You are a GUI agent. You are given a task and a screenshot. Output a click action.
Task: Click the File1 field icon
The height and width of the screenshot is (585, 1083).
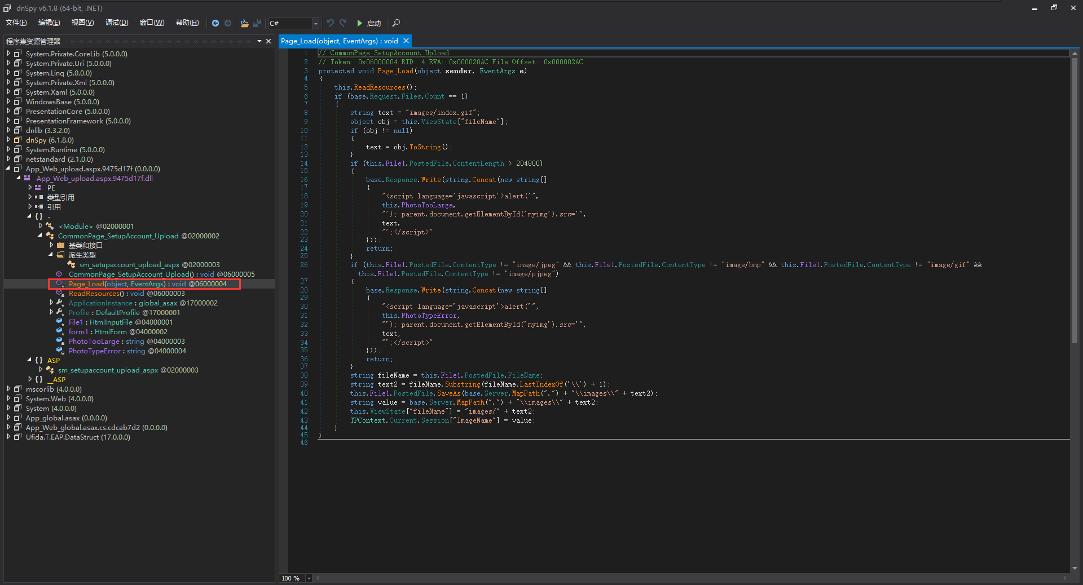tap(60, 322)
